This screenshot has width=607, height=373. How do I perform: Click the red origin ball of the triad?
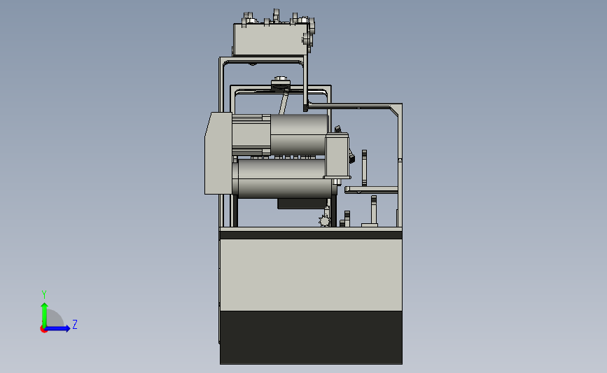43,330
